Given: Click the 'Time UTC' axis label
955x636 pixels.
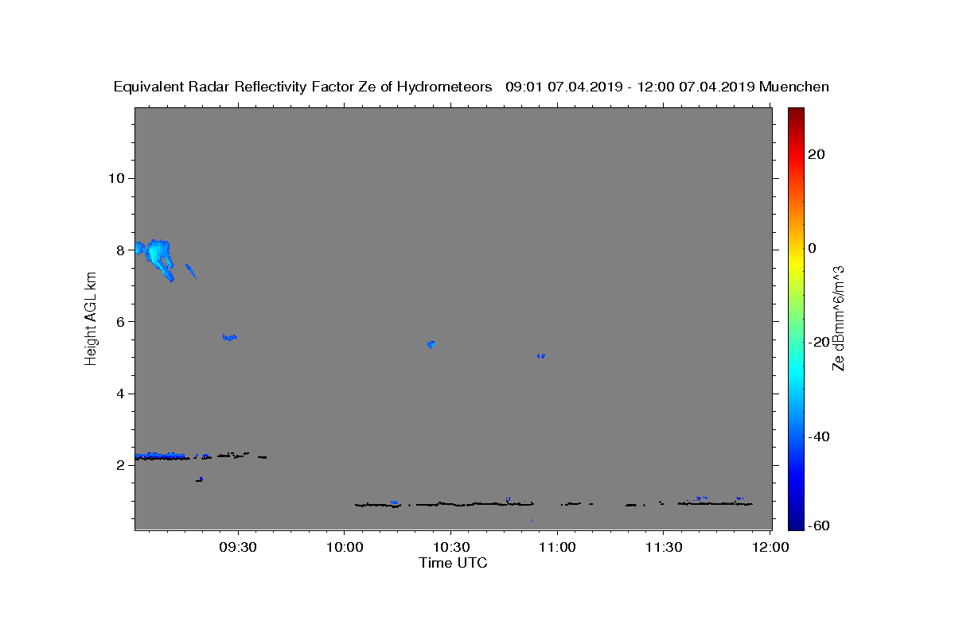Looking at the screenshot, I should (x=453, y=563).
